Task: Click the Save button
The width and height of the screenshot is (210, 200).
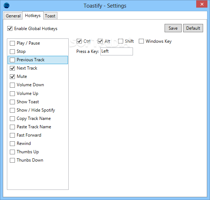Action: (173, 28)
